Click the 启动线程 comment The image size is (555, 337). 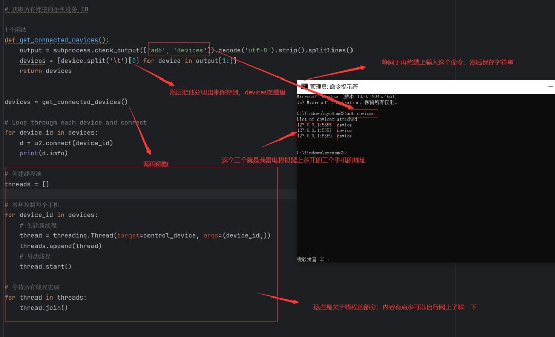(x=35, y=256)
